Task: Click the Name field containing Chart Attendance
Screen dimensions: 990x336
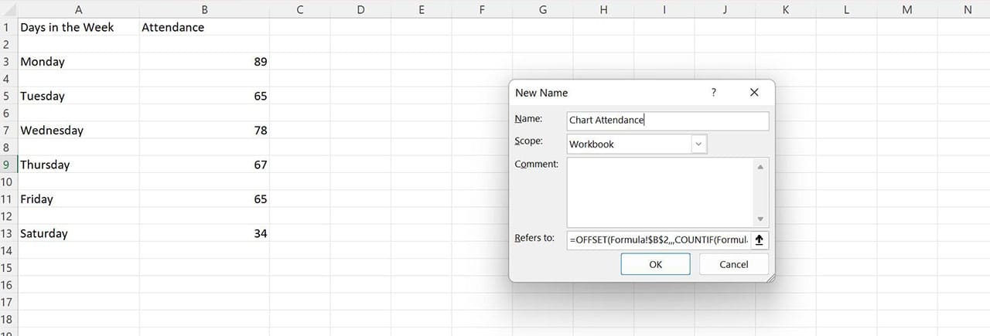Action: 667,120
